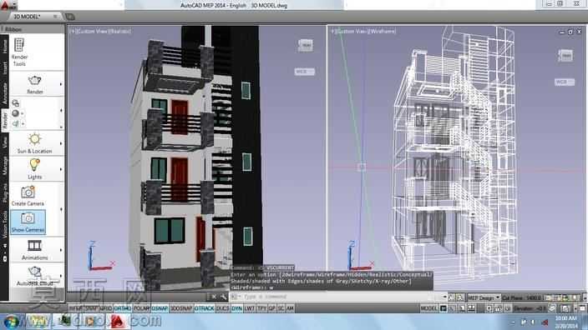The image size is (588, 330).
Task: Click the sphere material icon in ribbon
Action: click(x=15, y=113)
